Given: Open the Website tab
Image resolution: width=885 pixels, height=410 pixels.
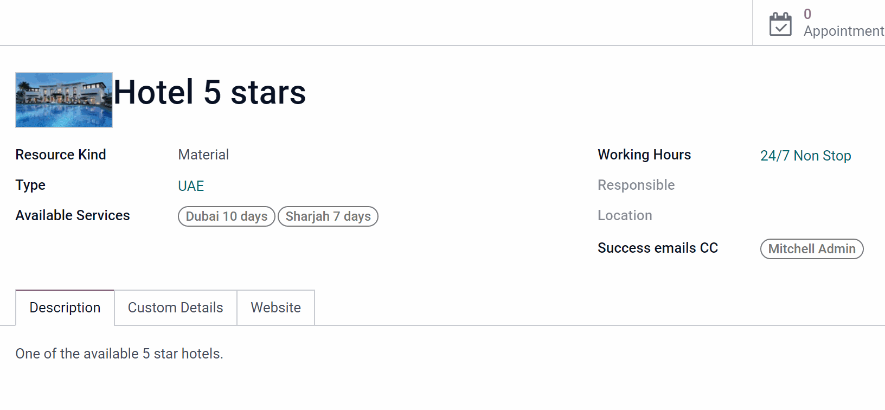Looking at the screenshot, I should tap(276, 307).
